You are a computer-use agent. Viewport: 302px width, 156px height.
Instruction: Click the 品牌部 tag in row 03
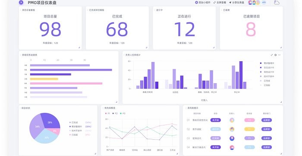pos(267,138)
